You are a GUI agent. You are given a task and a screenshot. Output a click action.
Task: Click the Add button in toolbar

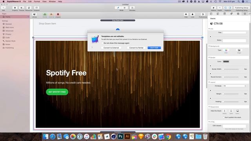4,8
